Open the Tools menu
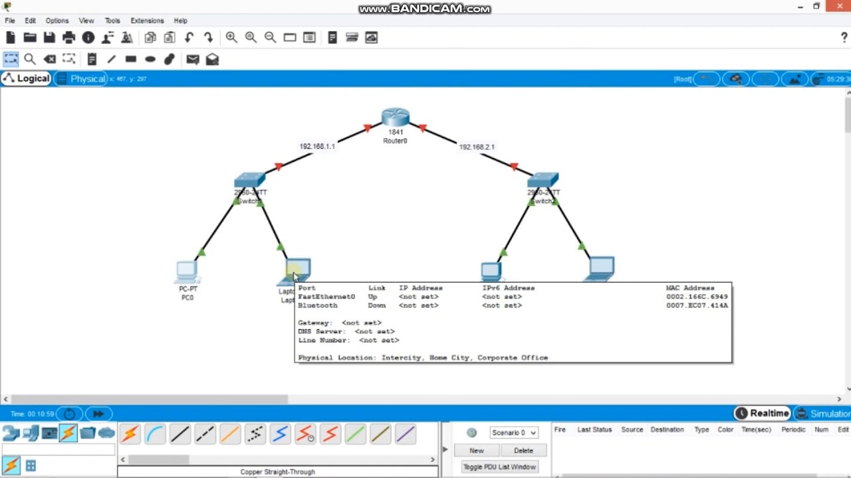This screenshot has width=851, height=478. (x=112, y=21)
